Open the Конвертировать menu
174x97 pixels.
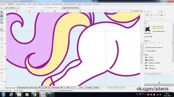click(70, 4)
